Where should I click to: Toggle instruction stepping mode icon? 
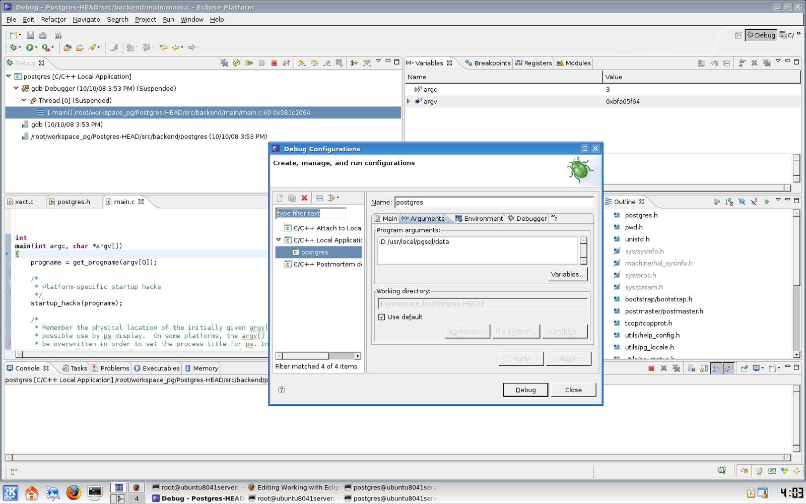[x=354, y=63]
